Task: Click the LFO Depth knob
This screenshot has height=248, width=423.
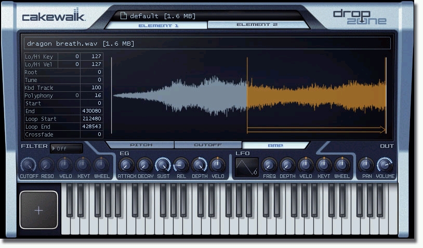Action: tap(287, 165)
